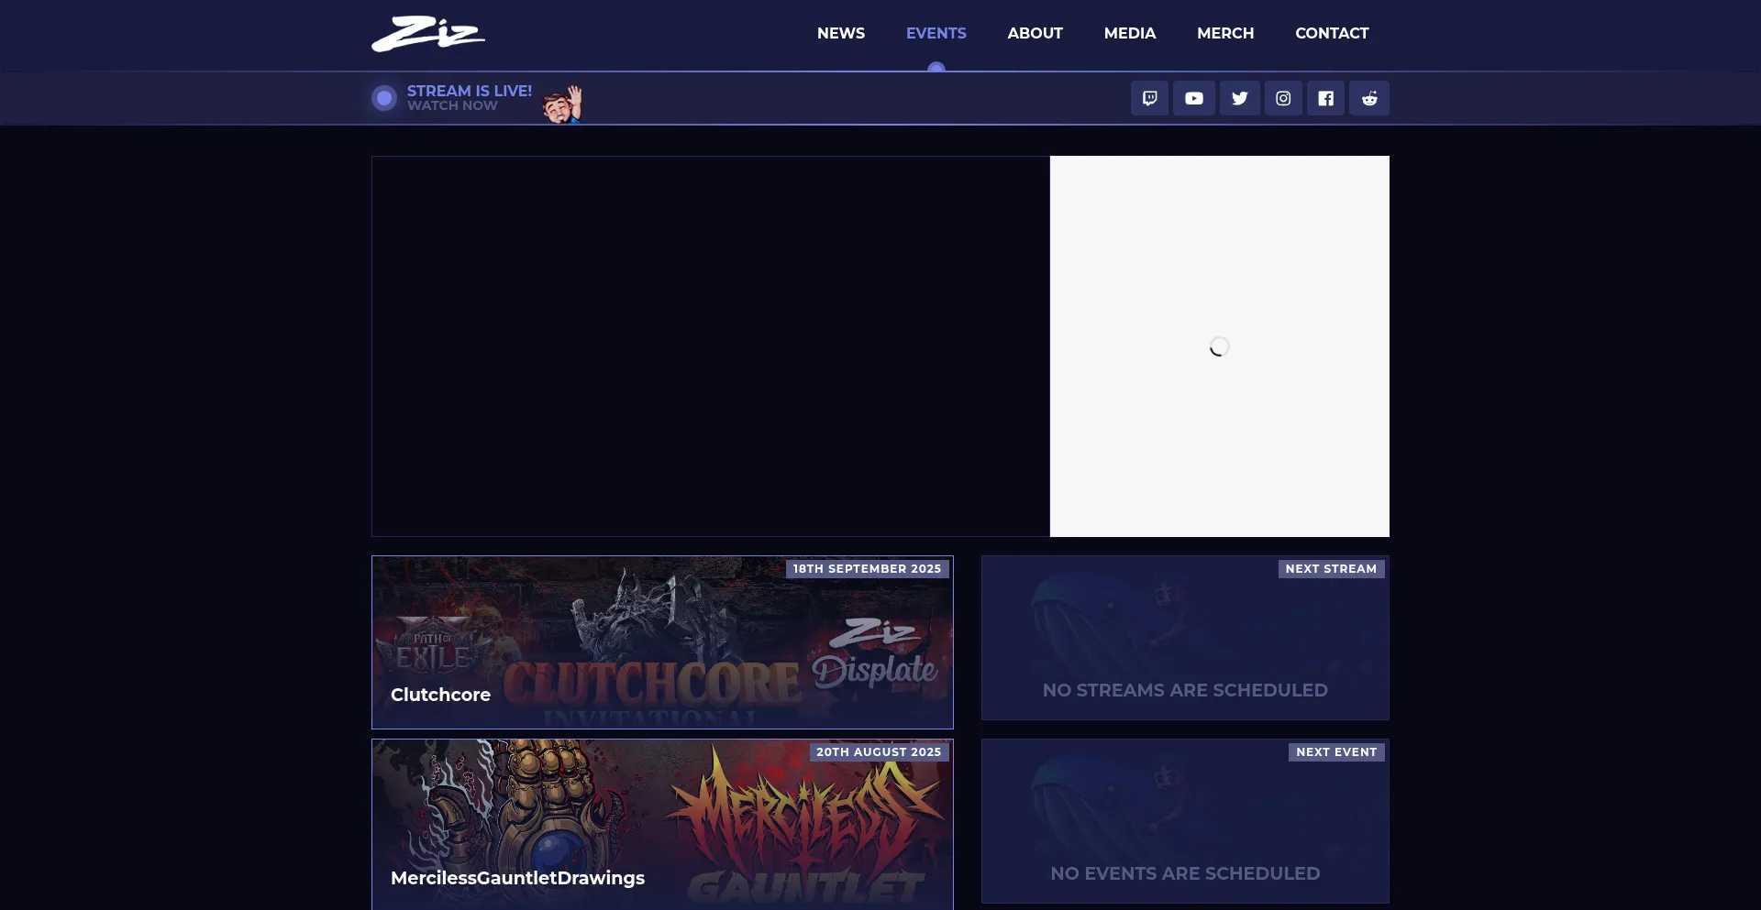This screenshot has width=1761, height=910.
Task: Click the Facebook icon
Action: pyautogui.click(x=1325, y=98)
